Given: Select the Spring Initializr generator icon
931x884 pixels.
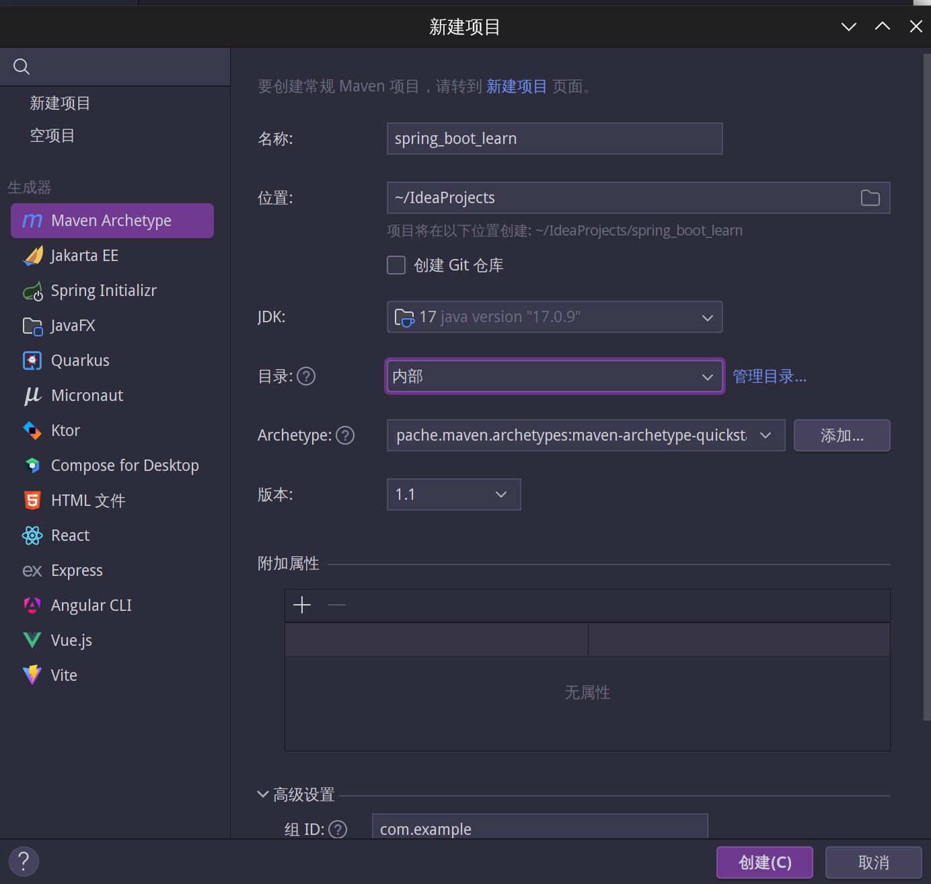Looking at the screenshot, I should pos(32,291).
